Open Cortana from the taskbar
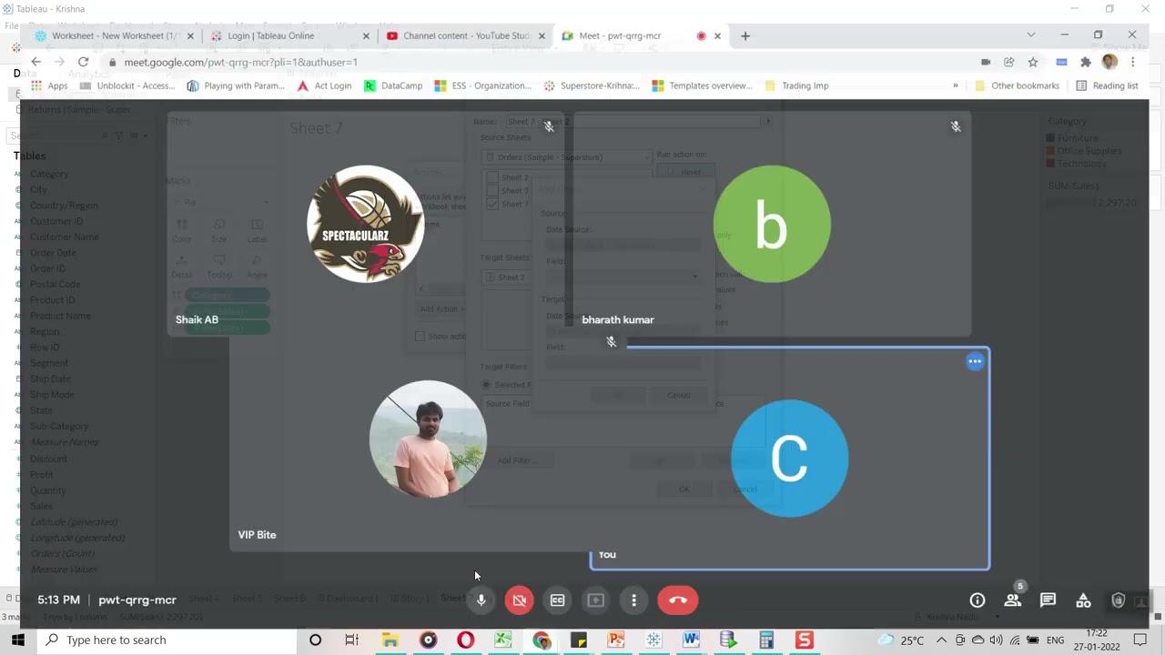Image resolution: width=1165 pixels, height=655 pixels. (315, 640)
